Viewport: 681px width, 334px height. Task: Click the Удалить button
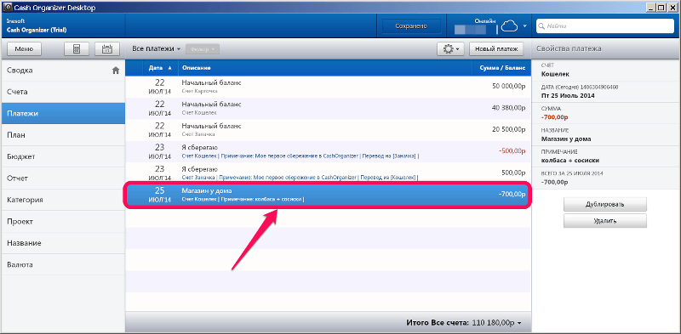tap(605, 221)
